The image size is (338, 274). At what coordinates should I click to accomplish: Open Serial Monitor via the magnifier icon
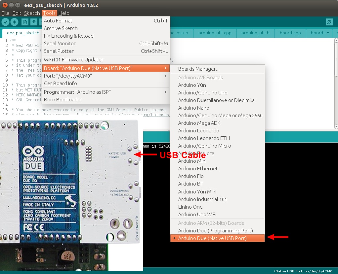tap(329, 22)
